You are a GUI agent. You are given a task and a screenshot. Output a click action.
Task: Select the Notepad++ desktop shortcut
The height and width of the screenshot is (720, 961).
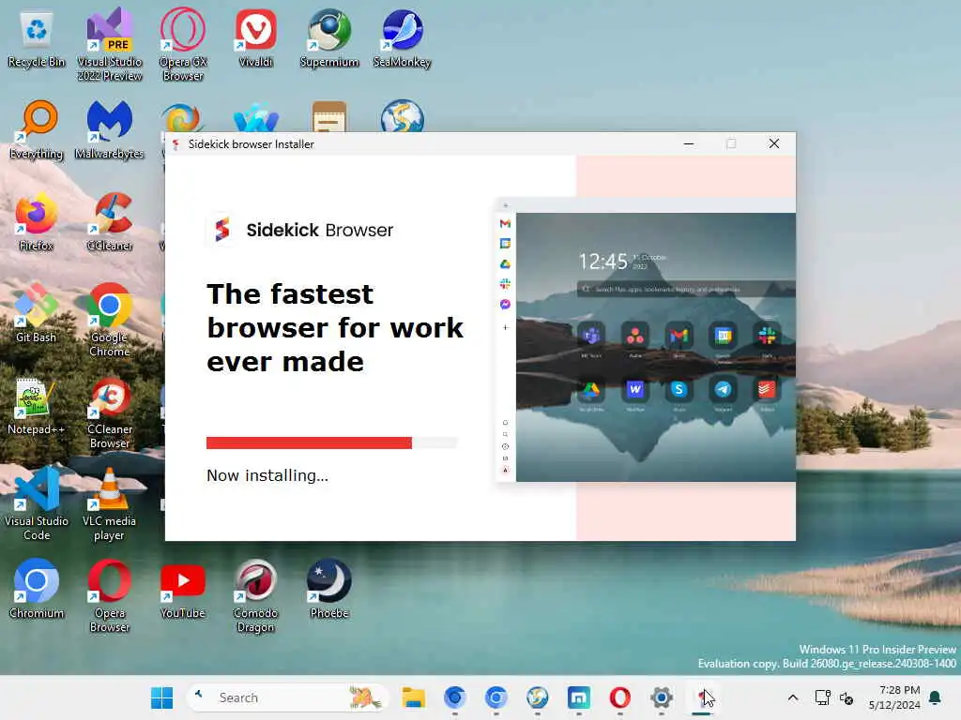pos(37,406)
